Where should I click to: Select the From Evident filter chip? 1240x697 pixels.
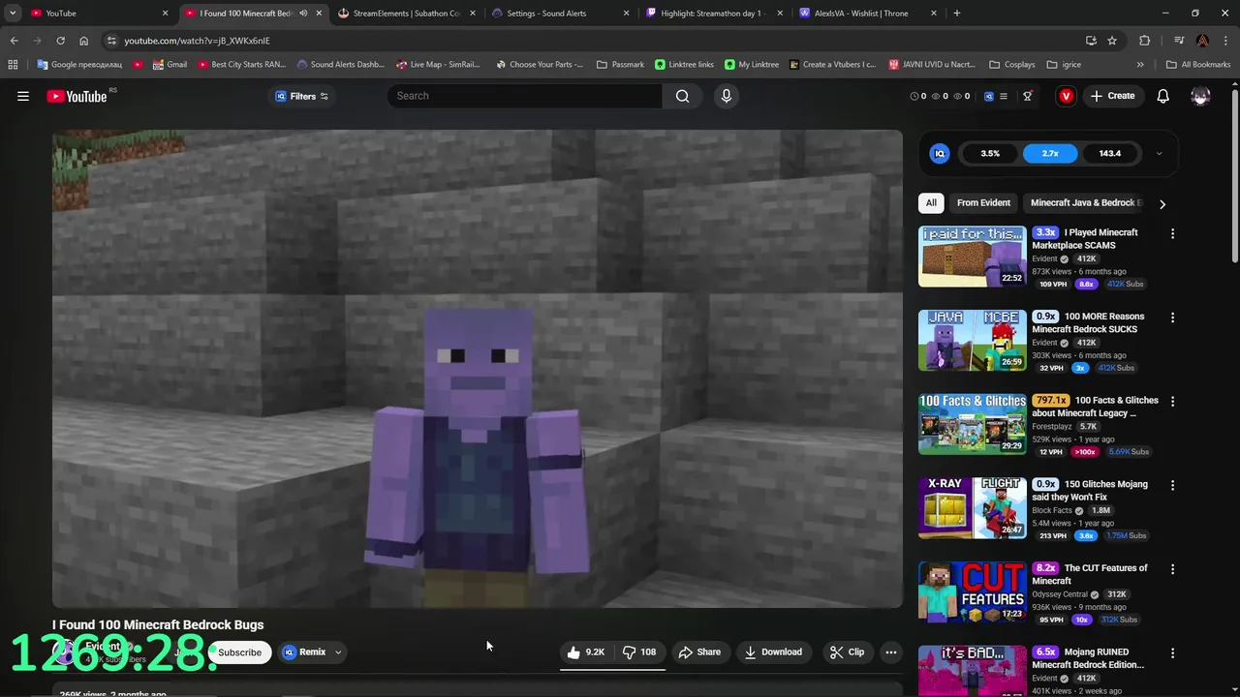tap(983, 203)
